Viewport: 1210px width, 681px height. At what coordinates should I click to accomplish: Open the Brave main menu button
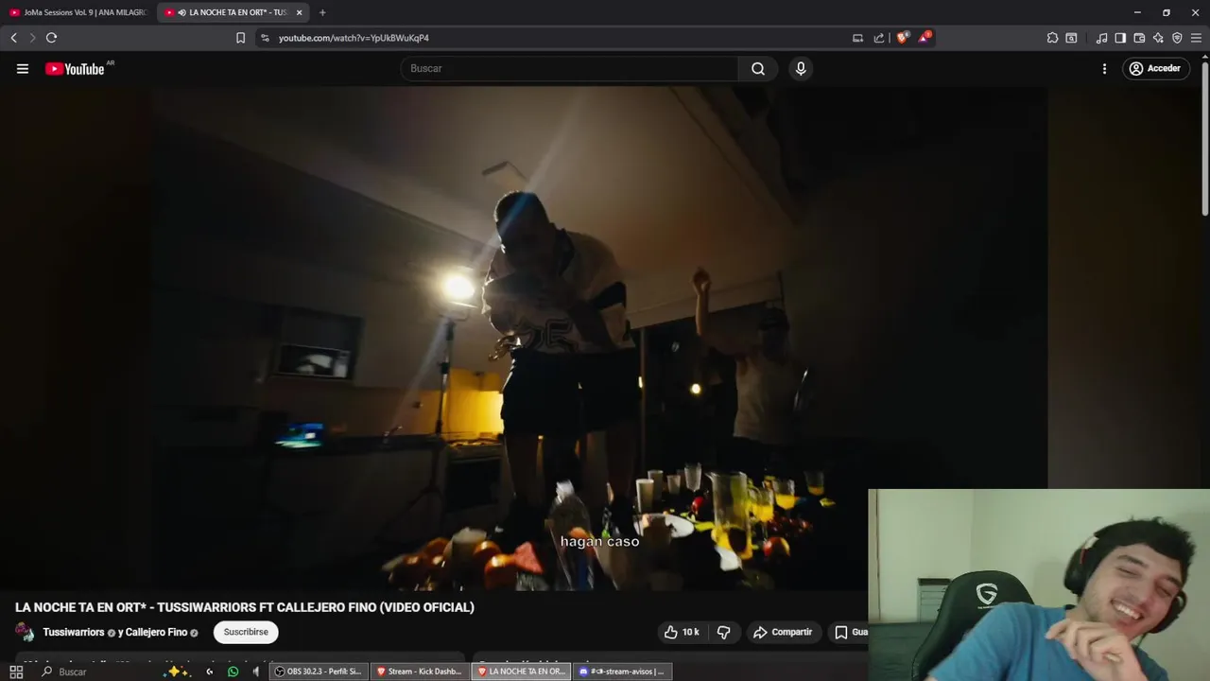[x=1196, y=38]
